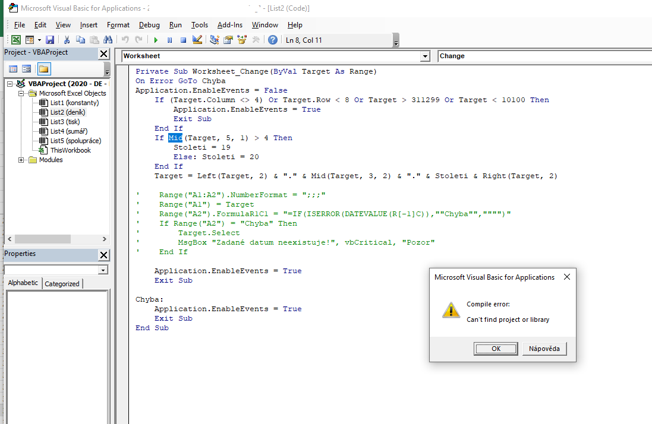Click the Break pause icon
This screenshot has height=424, width=652.
point(169,40)
